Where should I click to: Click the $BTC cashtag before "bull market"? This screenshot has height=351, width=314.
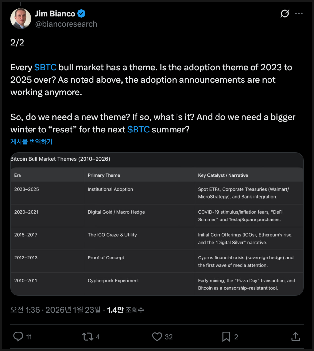point(46,68)
